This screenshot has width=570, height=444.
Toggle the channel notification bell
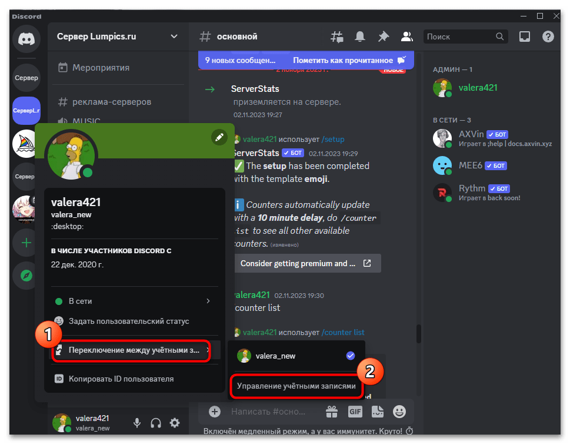click(359, 36)
